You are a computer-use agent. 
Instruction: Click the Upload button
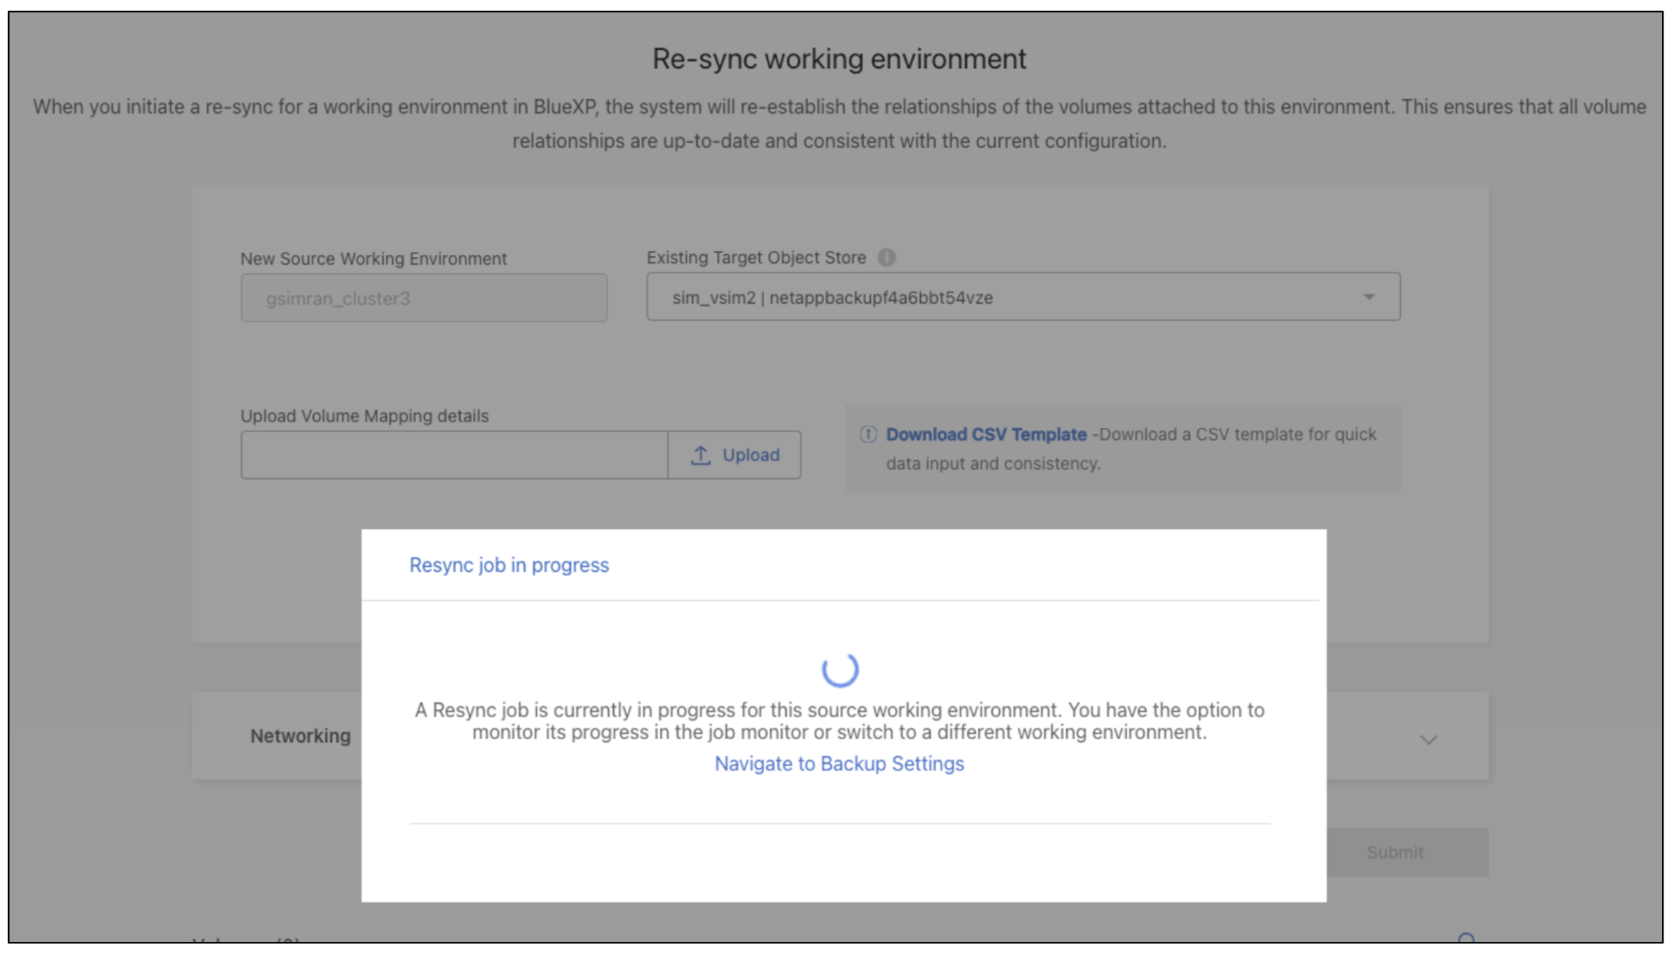[x=734, y=455]
